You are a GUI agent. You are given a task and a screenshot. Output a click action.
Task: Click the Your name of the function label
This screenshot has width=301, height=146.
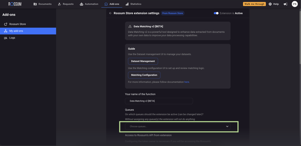point(140,94)
